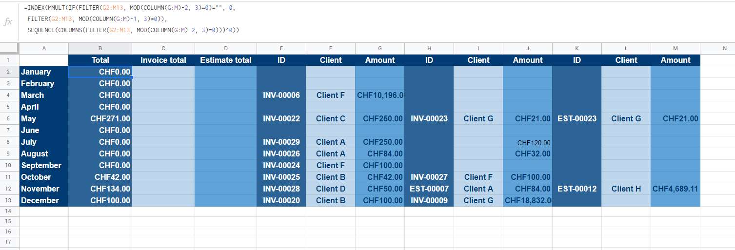735x250 pixels.
Task: Click the CHF42.00 total for October
Action: [x=100, y=177]
